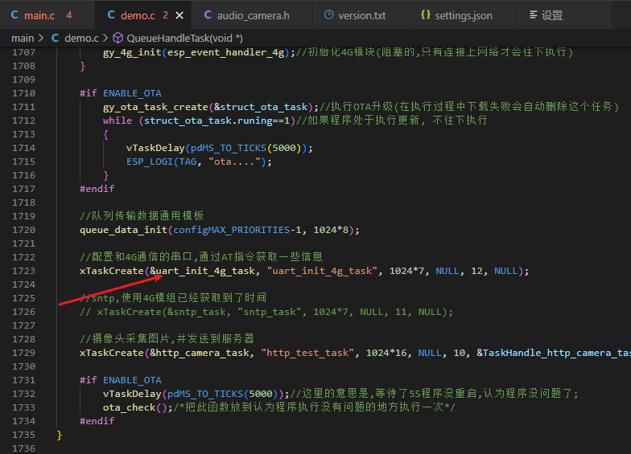The height and width of the screenshot is (454, 631).
Task: Click &http_camera_task argument
Action: tap(200, 353)
